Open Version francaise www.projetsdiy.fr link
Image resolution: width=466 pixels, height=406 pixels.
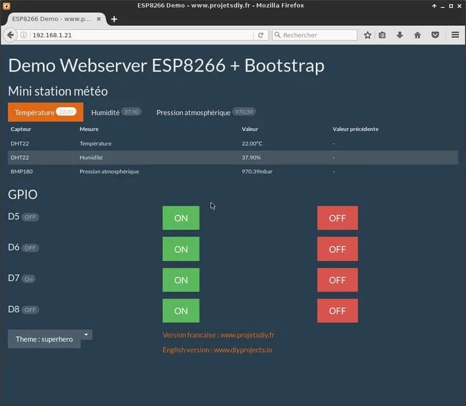pyautogui.click(x=218, y=335)
